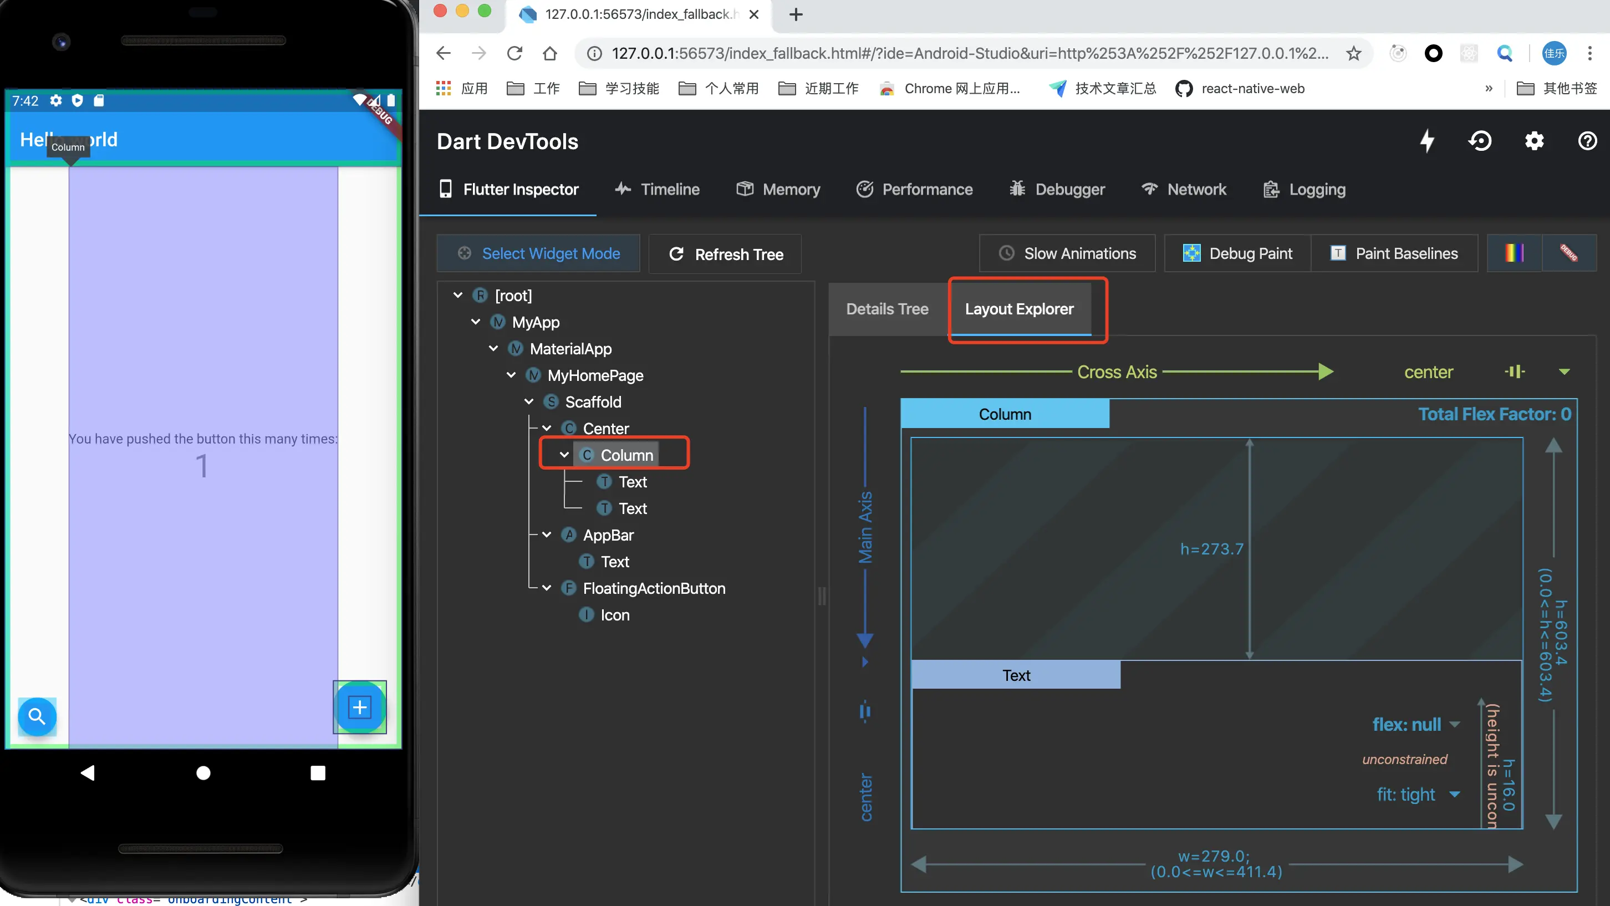Switch to the Debugger tab

1057,190
